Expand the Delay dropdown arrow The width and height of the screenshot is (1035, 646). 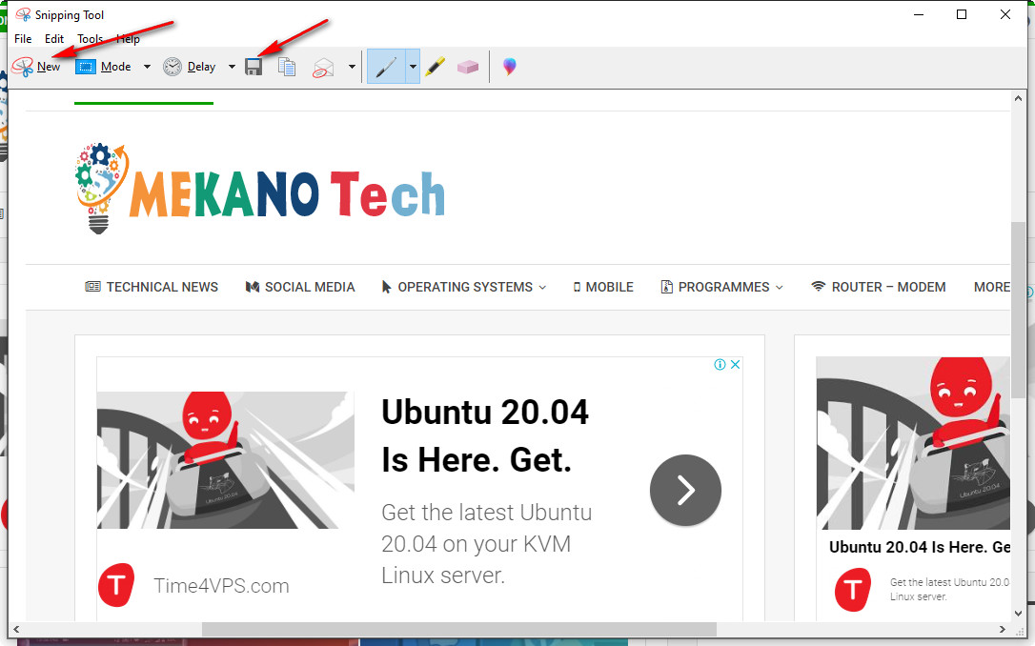point(232,67)
